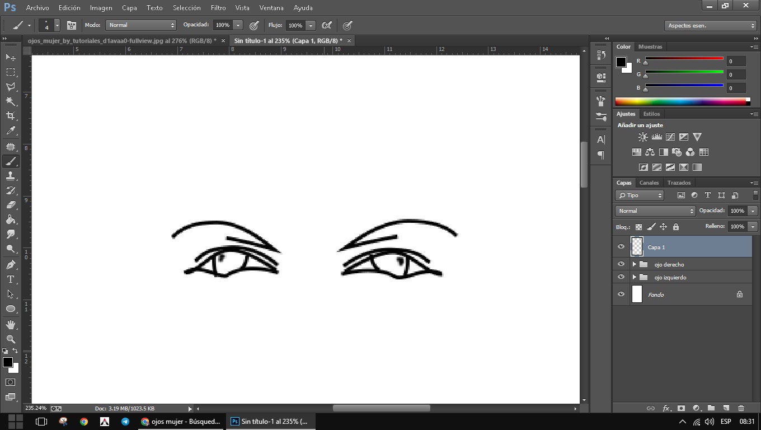Select the Crop tool
761x430 pixels.
pos(11,116)
